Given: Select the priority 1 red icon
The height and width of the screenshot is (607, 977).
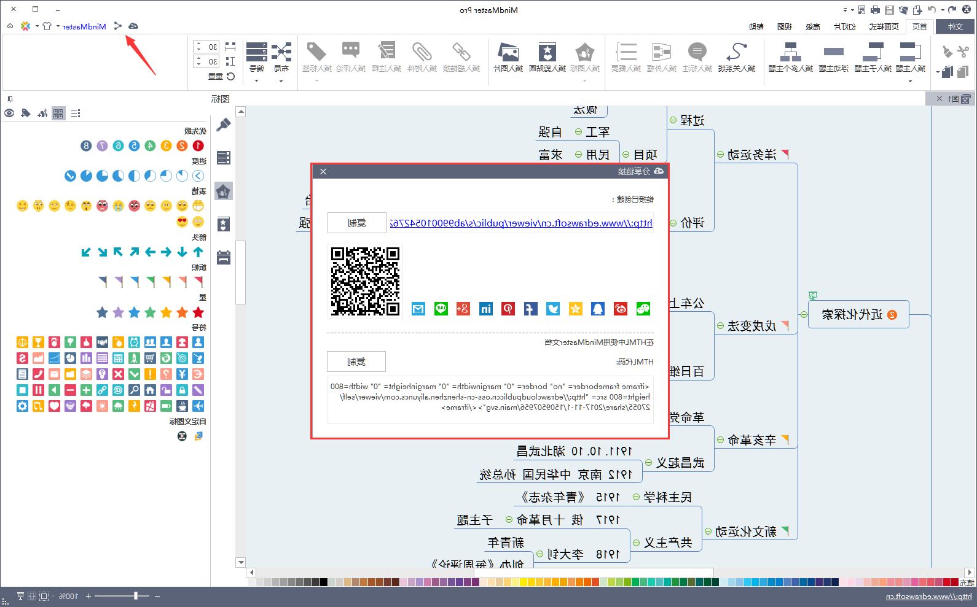Looking at the screenshot, I should [198, 145].
